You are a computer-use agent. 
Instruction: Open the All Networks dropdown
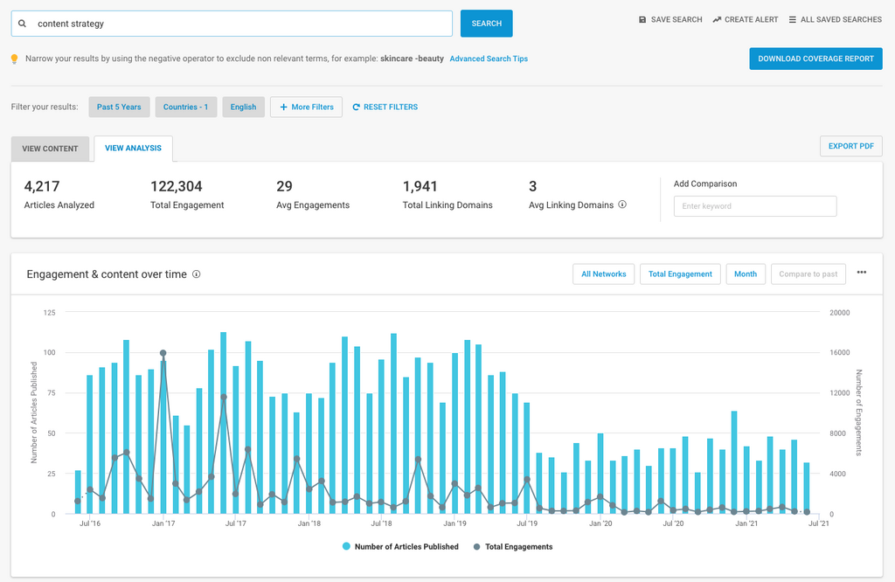point(603,274)
